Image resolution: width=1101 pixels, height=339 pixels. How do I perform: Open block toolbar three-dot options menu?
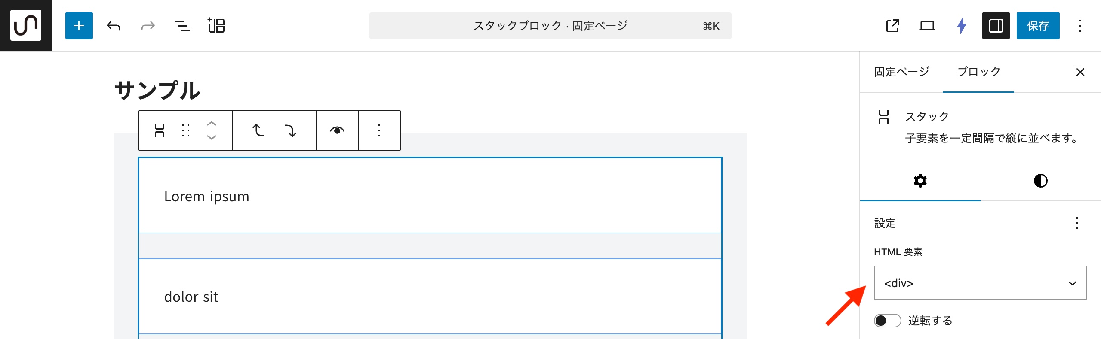point(379,130)
